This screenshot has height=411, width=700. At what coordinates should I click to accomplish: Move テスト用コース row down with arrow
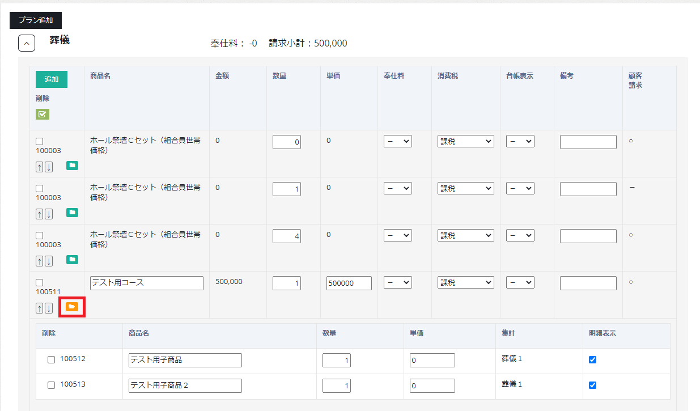point(49,308)
